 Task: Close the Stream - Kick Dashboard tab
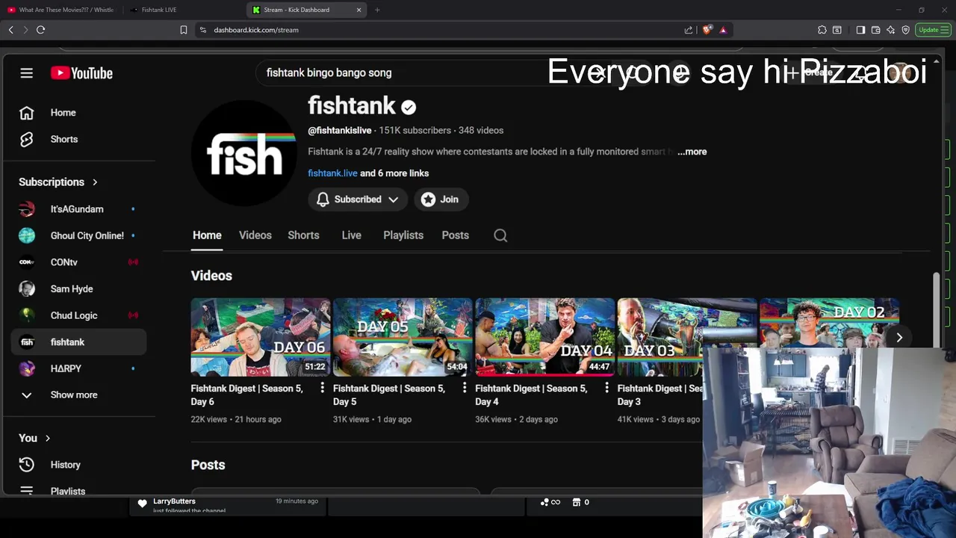pyautogui.click(x=358, y=10)
